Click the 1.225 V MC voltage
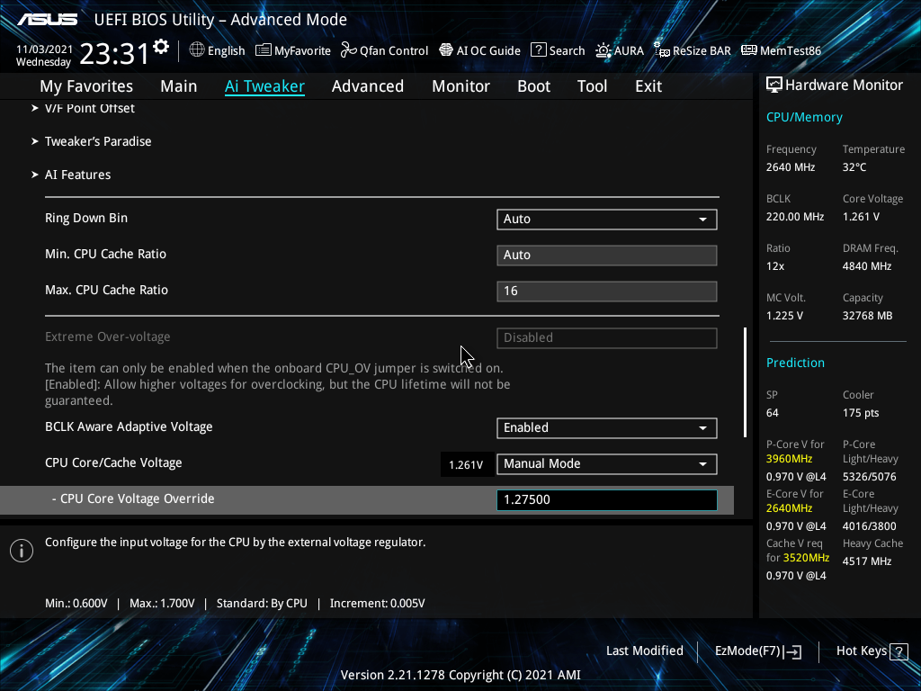Image resolution: width=921 pixels, height=691 pixels. pyautogui.click(x=784, y=316)
